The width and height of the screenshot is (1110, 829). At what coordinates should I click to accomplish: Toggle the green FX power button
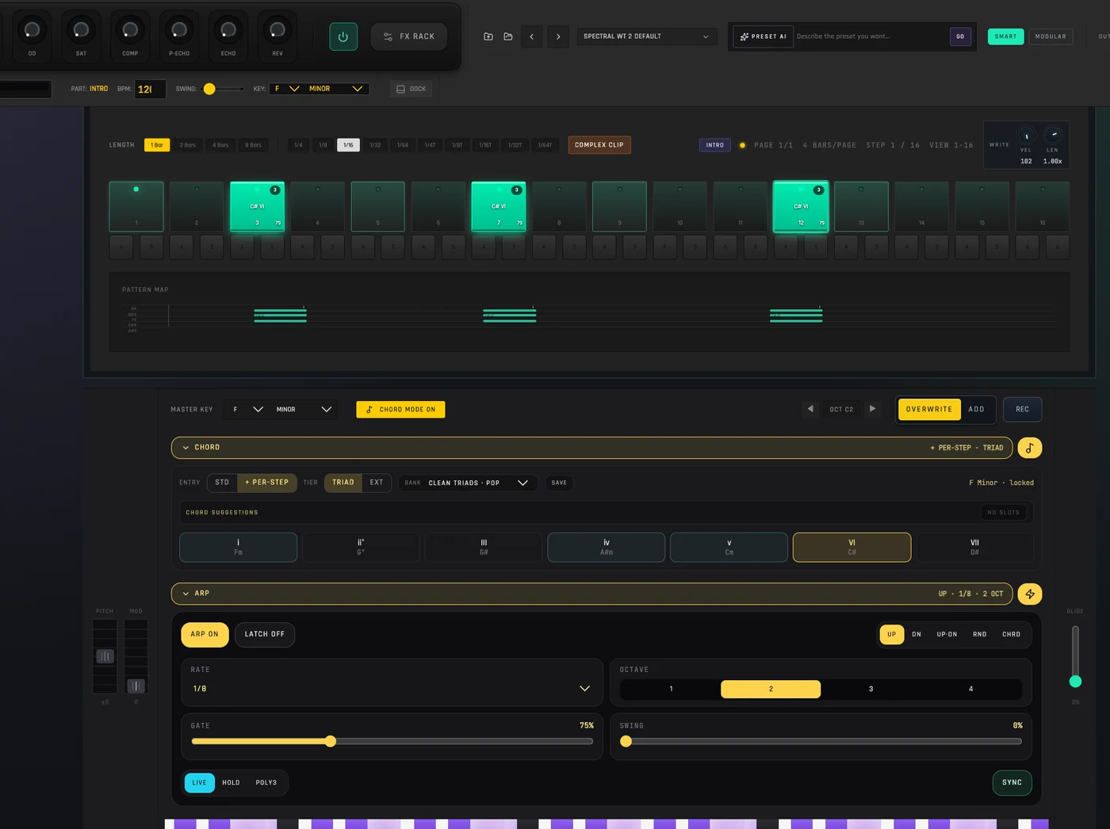tap(343, 36)
